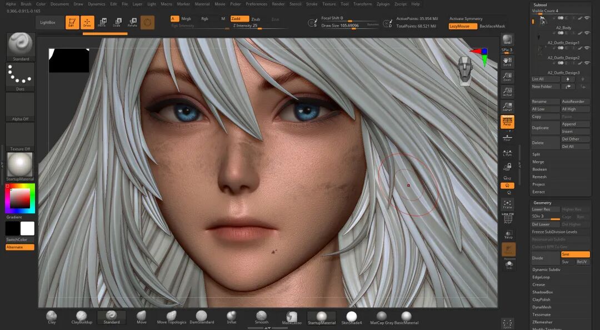Image resolution: width=600 pixels, height=330 pixels.
Task: Click the color picker square
Action: [20, 198]
